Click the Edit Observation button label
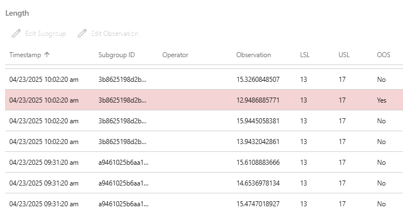This screenshot has width=403, height=213. pyautogui.click(x=115, y=34)
